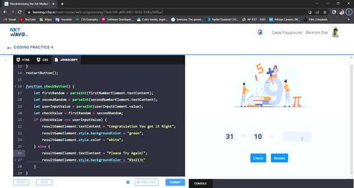Click the Check button

click(x=258, y=158)
